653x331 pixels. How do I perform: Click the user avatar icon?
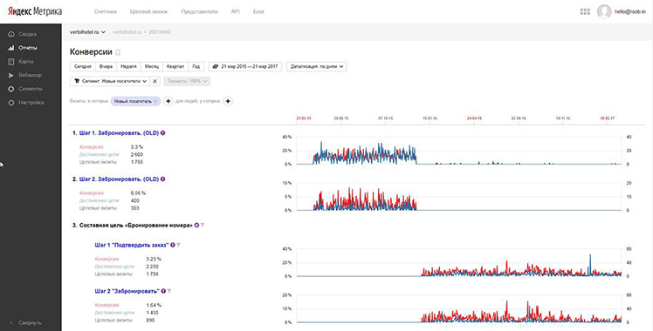[604, 11]
